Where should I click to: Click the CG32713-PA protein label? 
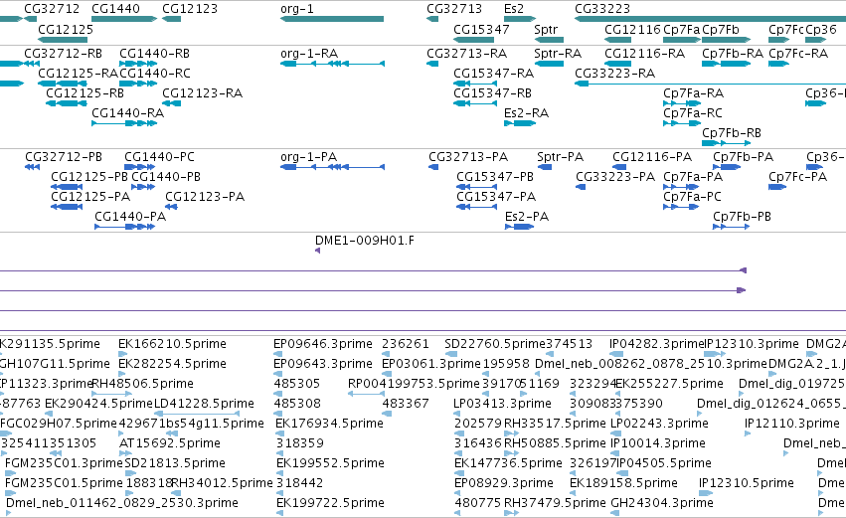pyautogui.click(x=468, y=157)
